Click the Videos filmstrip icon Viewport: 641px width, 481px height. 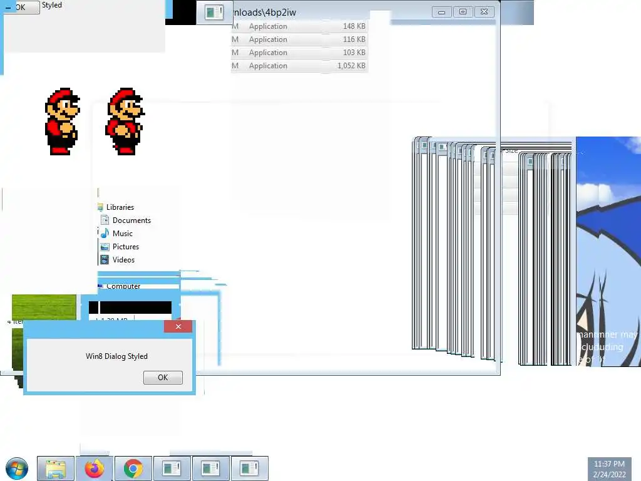tap(105, 260)
